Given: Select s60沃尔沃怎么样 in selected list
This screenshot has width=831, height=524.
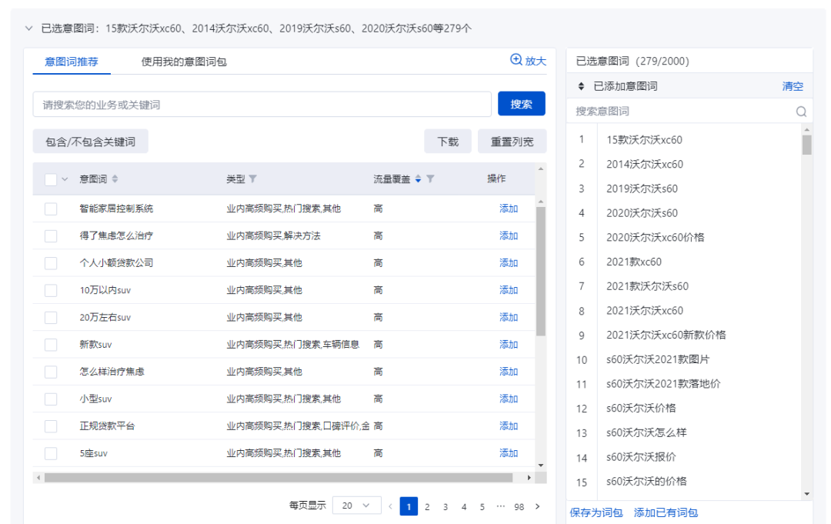Looking at the screenshot, I should click(x=646, y=432).
